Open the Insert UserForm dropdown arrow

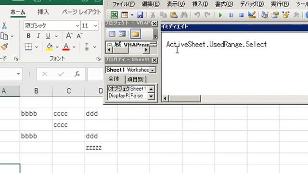(x=132, y=15)
